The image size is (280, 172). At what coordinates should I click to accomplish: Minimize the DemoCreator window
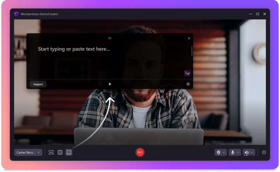tap(250, 14)
